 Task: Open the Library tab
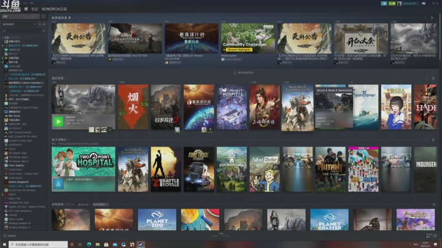[26, 9]
